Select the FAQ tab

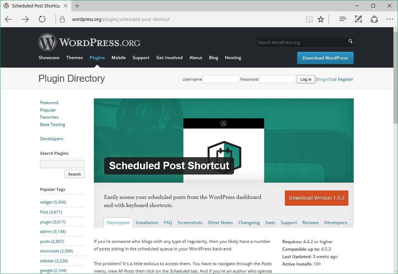[168, 223]
